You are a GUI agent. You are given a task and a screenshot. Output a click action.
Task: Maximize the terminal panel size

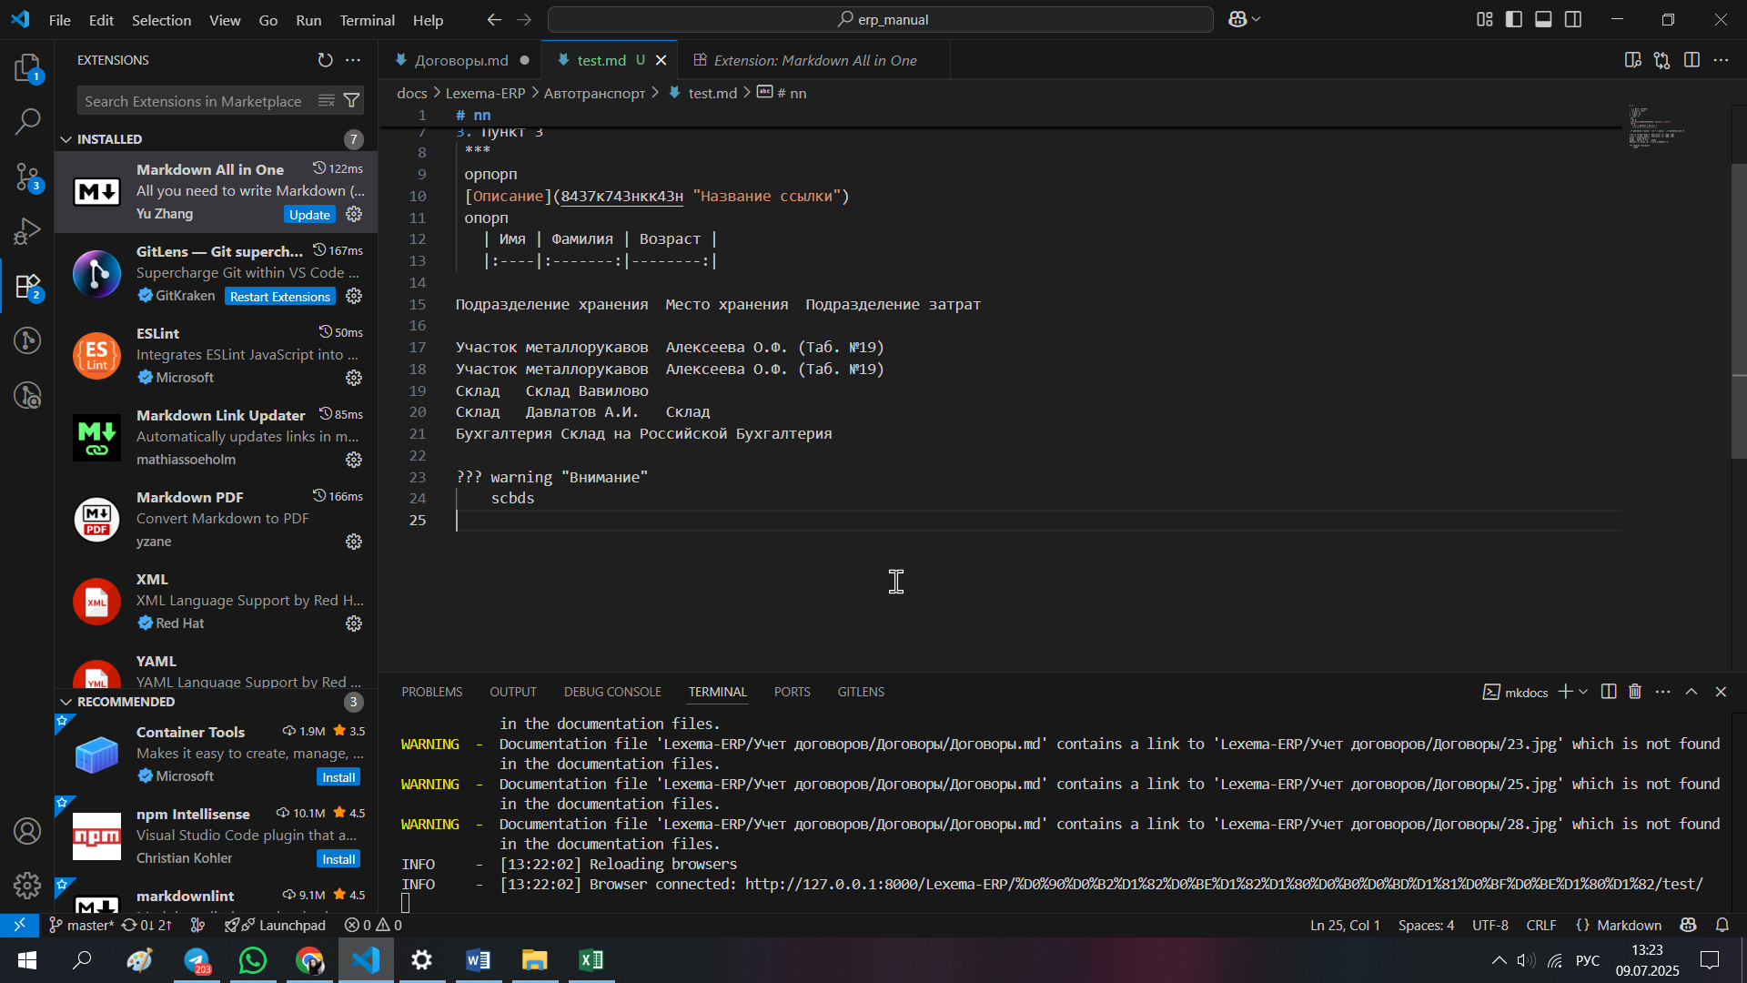[x=1691, y=692]
